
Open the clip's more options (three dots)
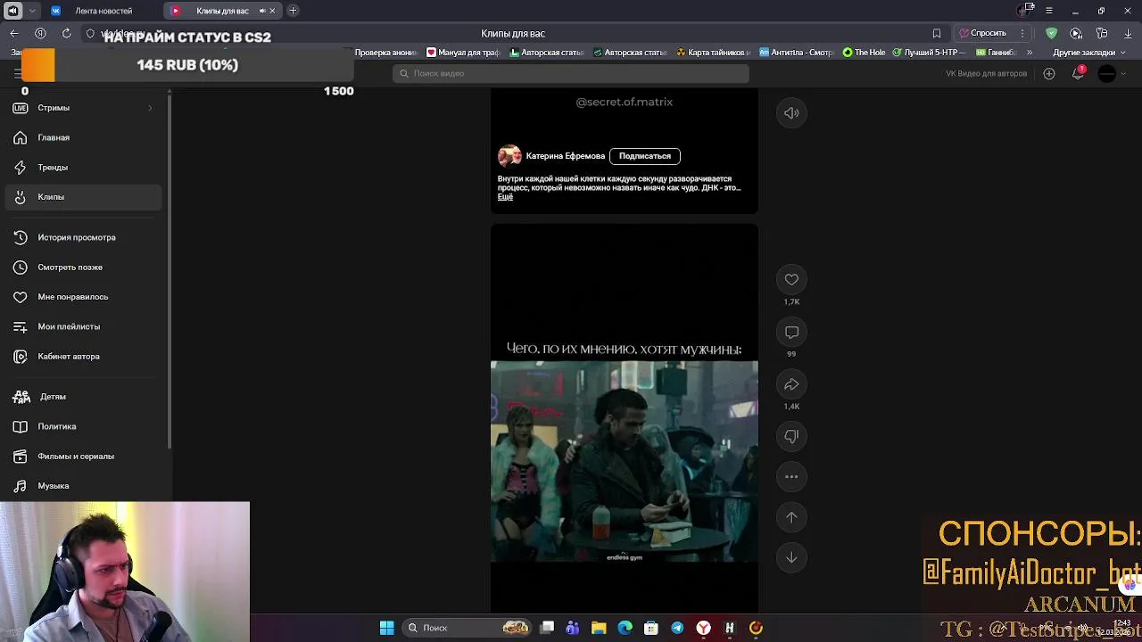791,477
